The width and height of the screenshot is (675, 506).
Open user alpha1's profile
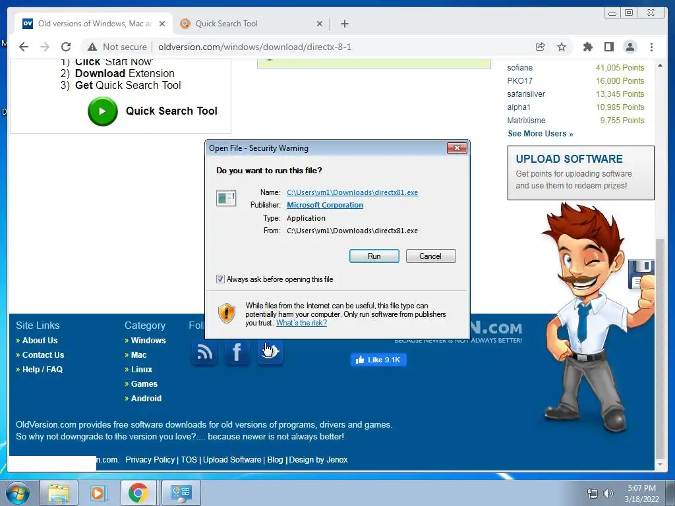(x=519, y=107)
